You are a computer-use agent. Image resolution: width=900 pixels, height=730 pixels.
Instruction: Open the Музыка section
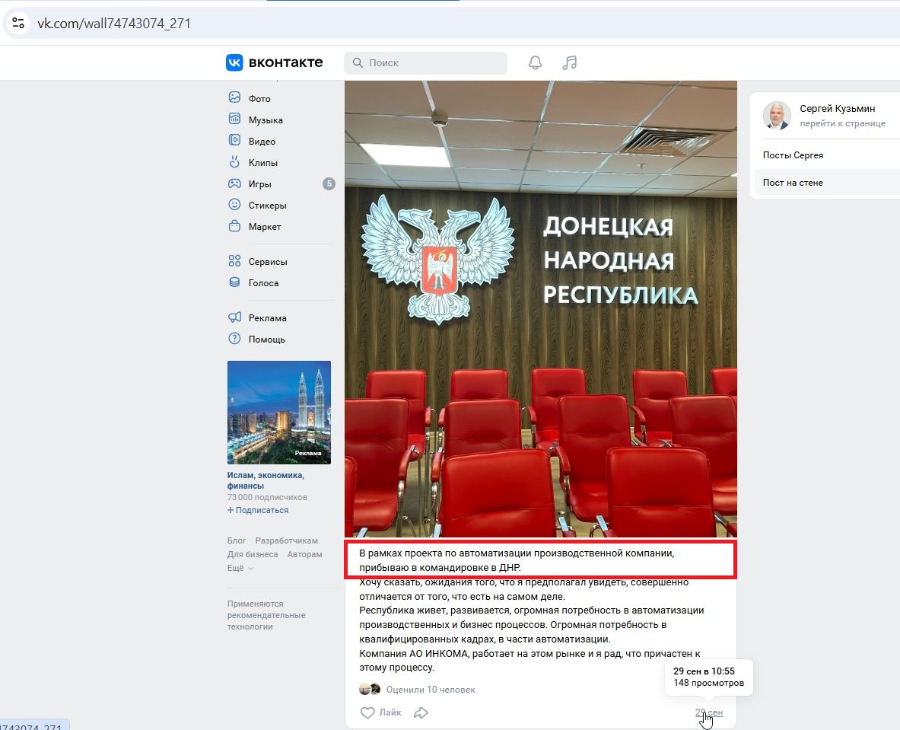(x=264, y=120)
